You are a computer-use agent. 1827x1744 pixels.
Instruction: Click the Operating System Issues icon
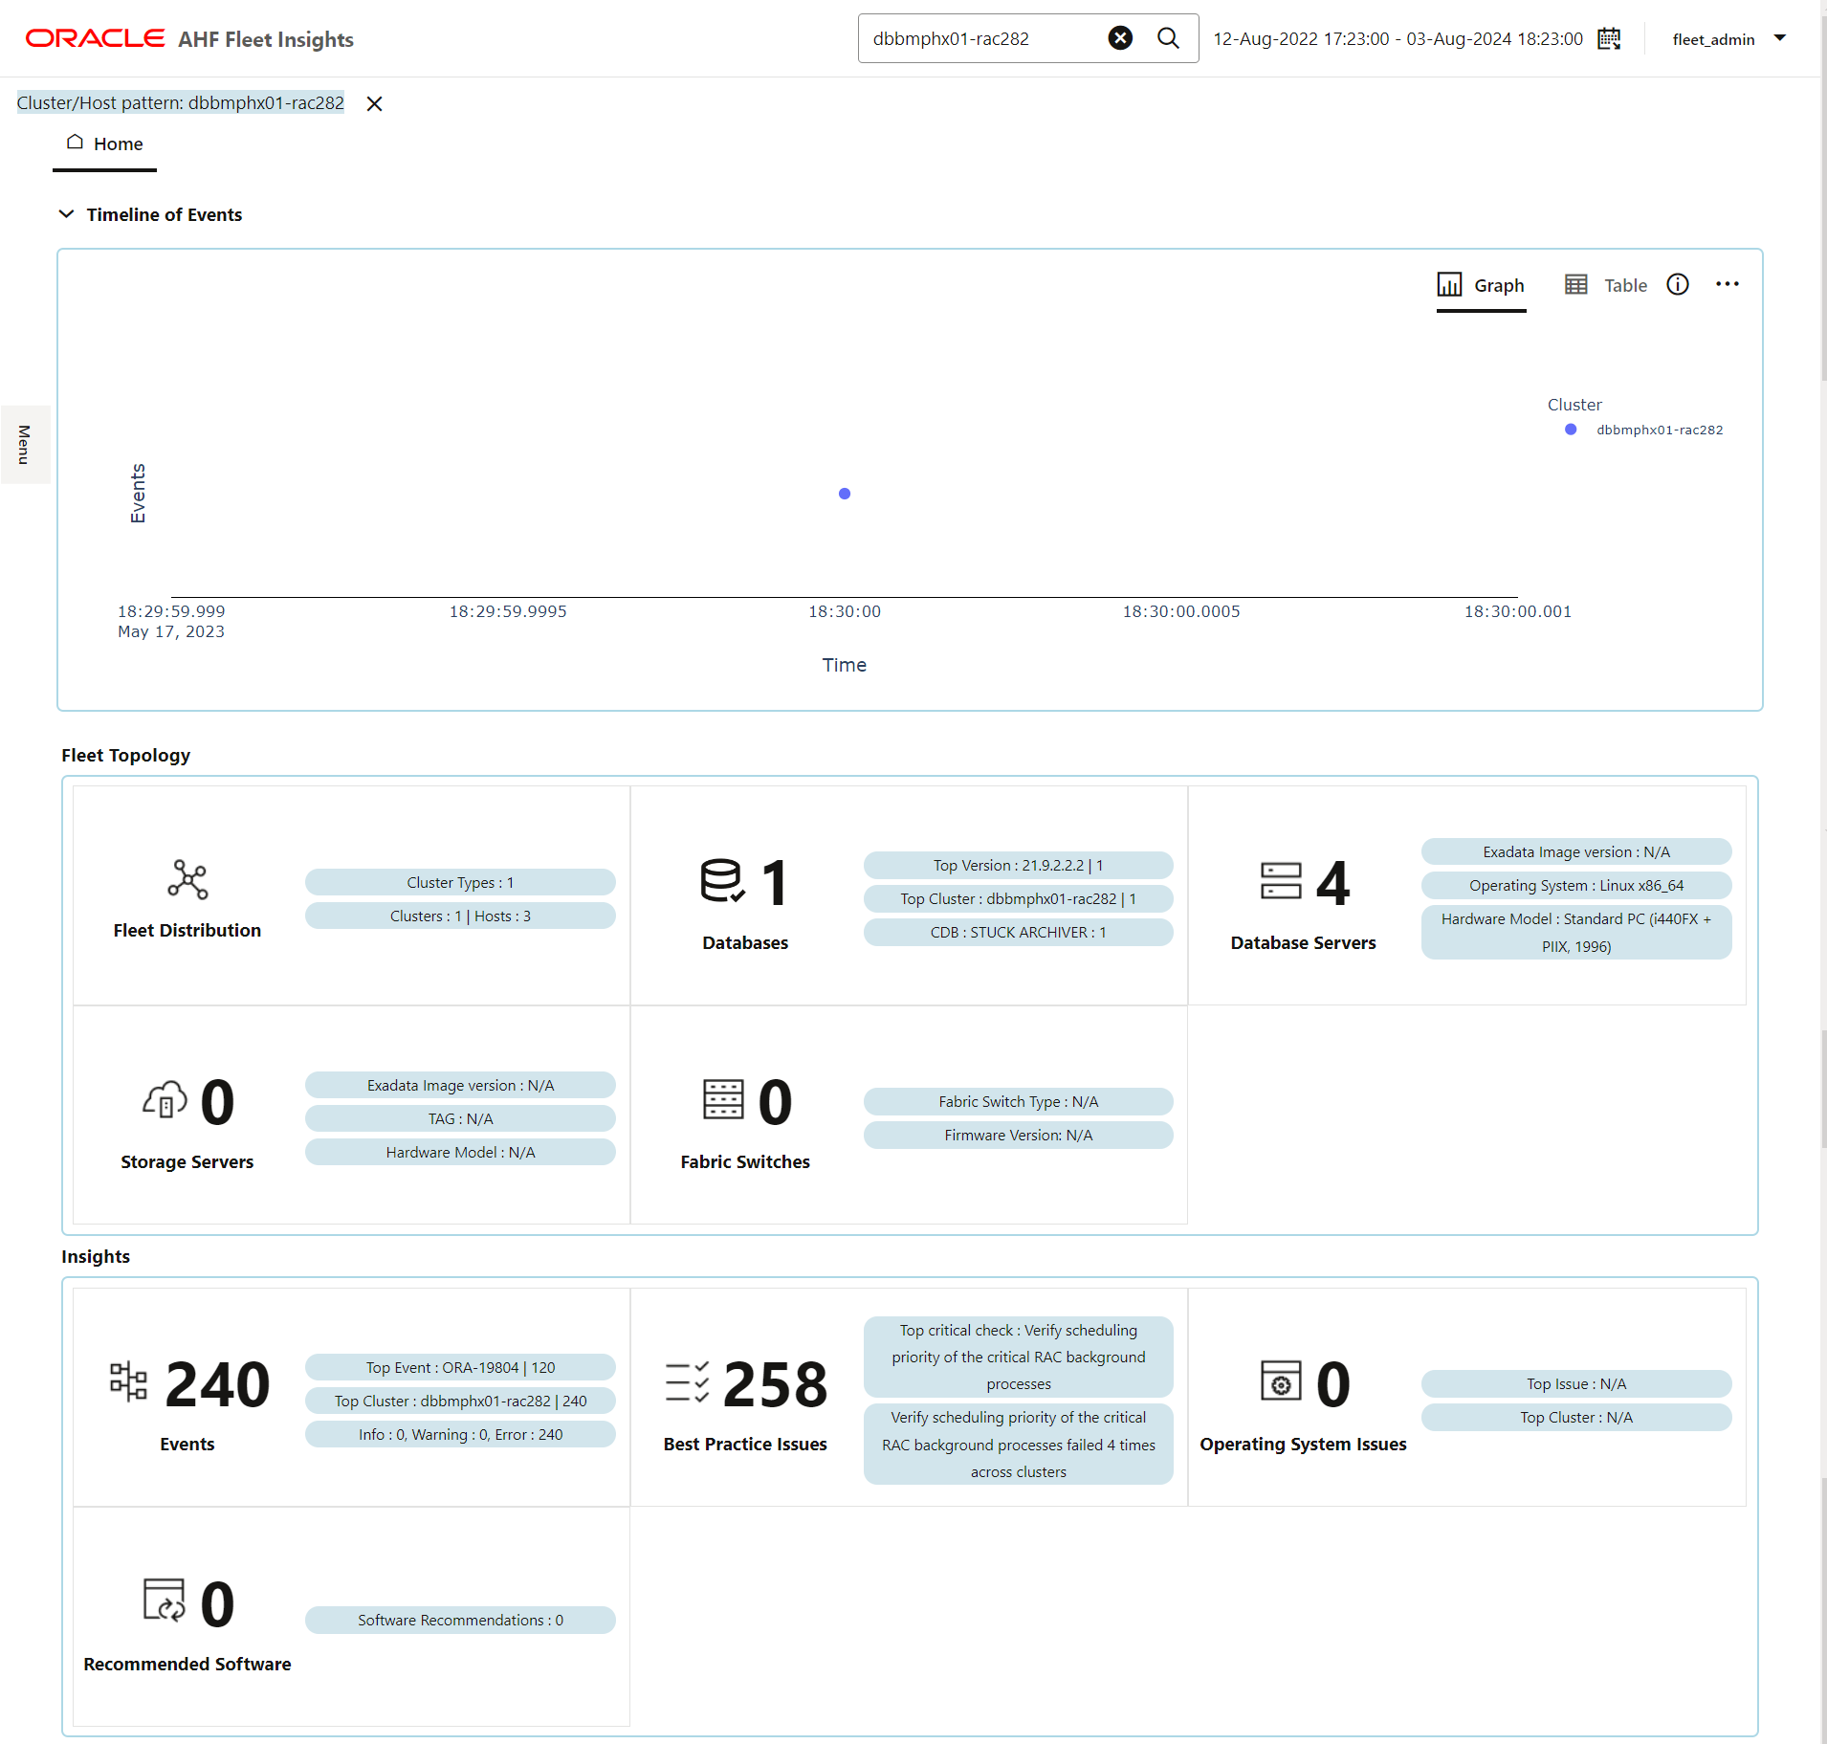click(1281, 1380)
